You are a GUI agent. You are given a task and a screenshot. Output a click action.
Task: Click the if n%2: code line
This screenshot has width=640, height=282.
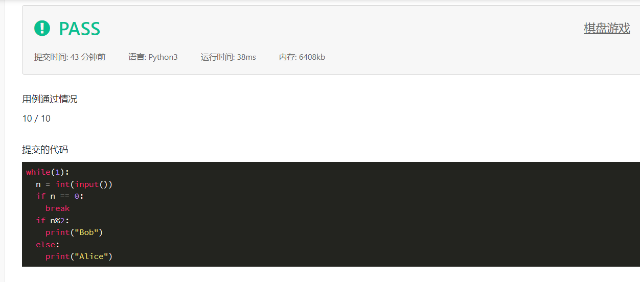52,220
